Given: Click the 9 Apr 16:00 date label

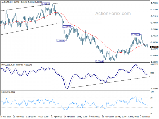Looking at the screenshot, I should point(43,117).
